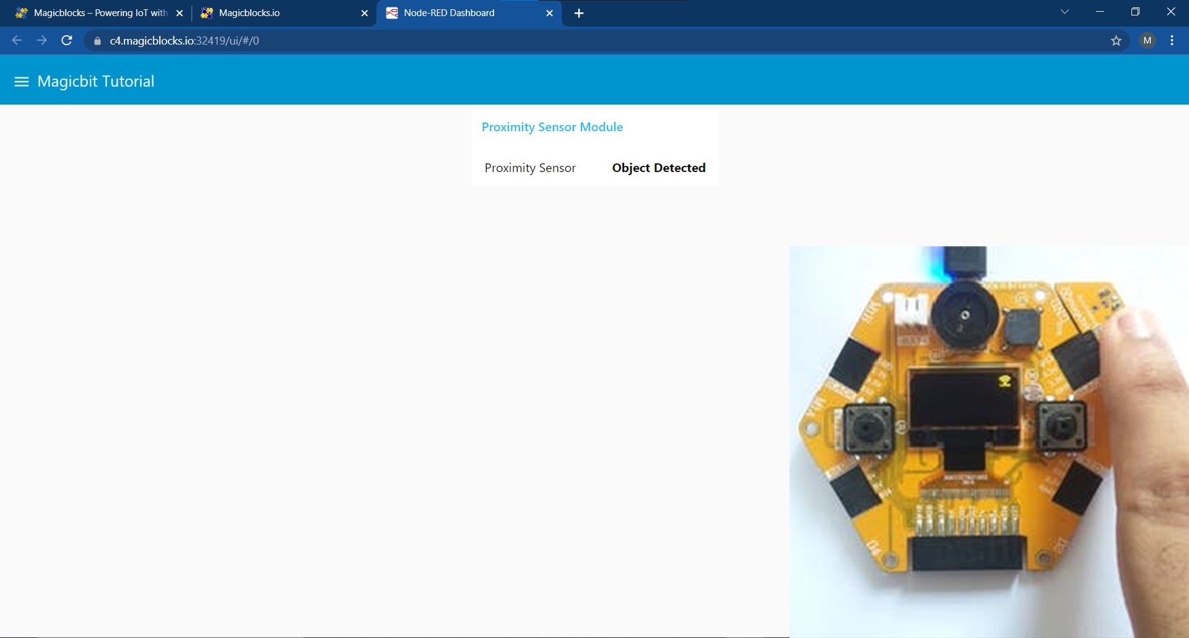View site info via the padlock icon

97,41
